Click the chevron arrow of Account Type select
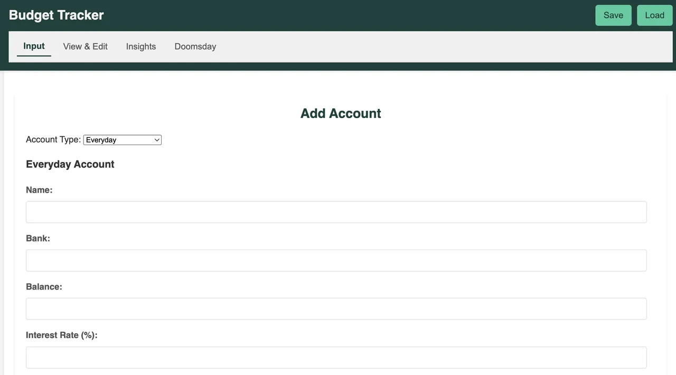 pos(157,140)
